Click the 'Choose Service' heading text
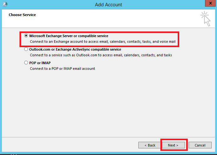Viewport: 217px width, 155px height. [x=22, y=15]
